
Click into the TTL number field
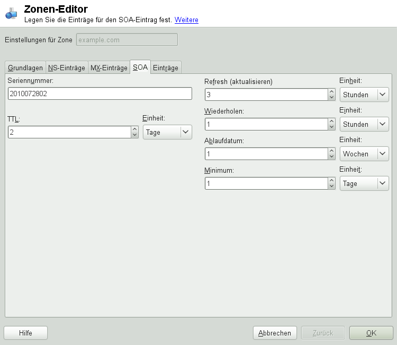[x=69, y=132]
